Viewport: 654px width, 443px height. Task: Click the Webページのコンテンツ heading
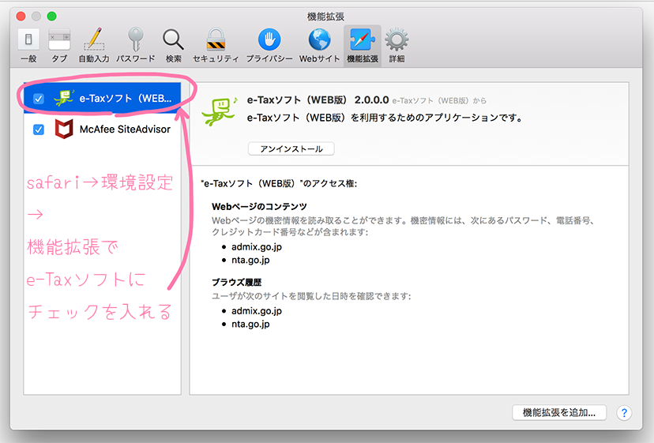259,206
